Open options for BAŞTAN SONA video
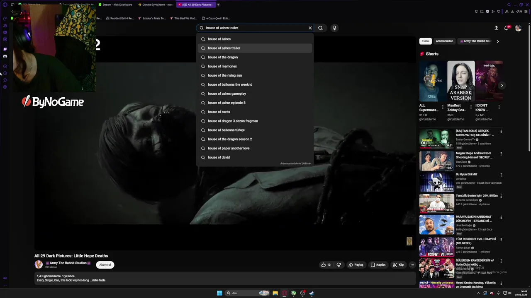Image resolution: width=531 pixels, height=298 pixels. (x=501, y=132)
